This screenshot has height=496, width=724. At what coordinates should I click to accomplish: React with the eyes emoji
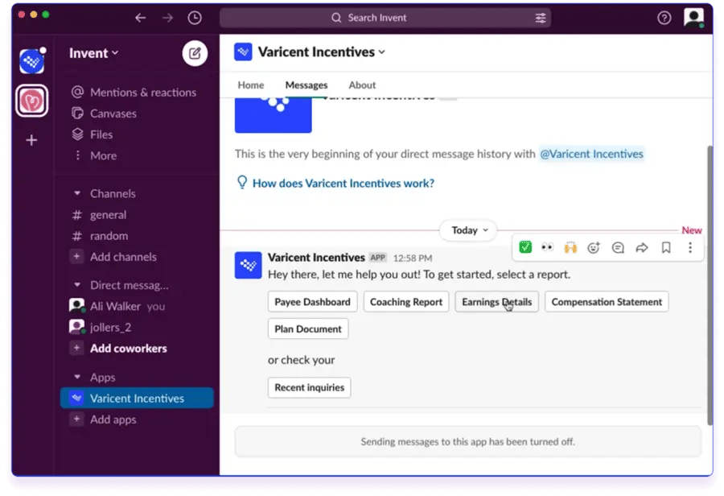(547, 247)
